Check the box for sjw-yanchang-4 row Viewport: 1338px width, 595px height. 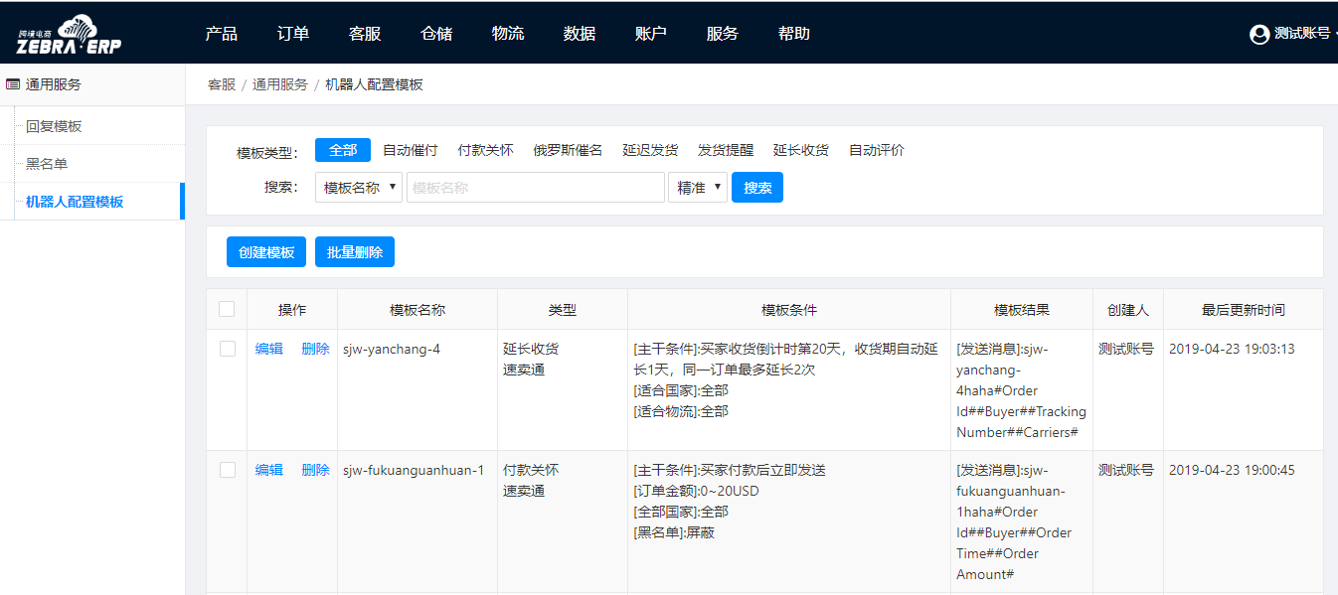pyautogui.click(x=227, y=349)
